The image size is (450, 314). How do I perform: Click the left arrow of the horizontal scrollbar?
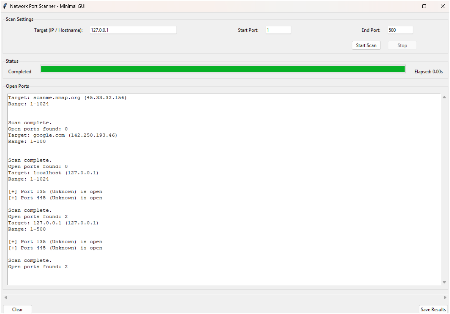(x=6, y=297)
